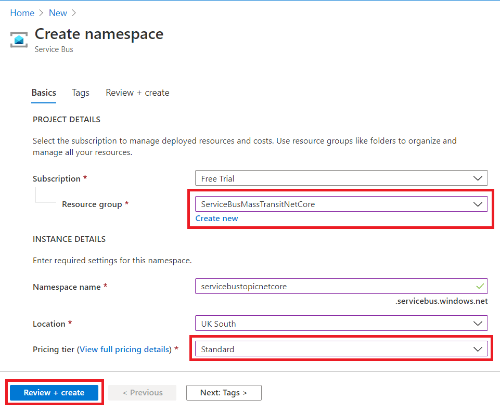Open the Resource group dropdown
Viewport: 500px width, 412px height.
[x=341, y=204]
